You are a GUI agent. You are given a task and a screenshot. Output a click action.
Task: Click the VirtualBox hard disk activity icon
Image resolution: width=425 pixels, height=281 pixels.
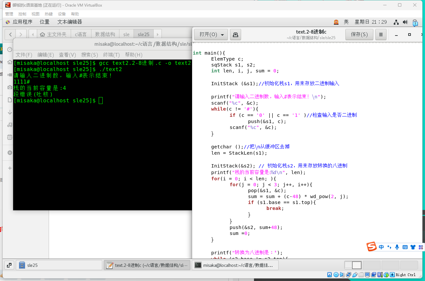[x=330, y=274]
